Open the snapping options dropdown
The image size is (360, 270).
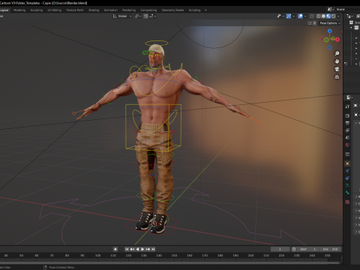(152, 16)
